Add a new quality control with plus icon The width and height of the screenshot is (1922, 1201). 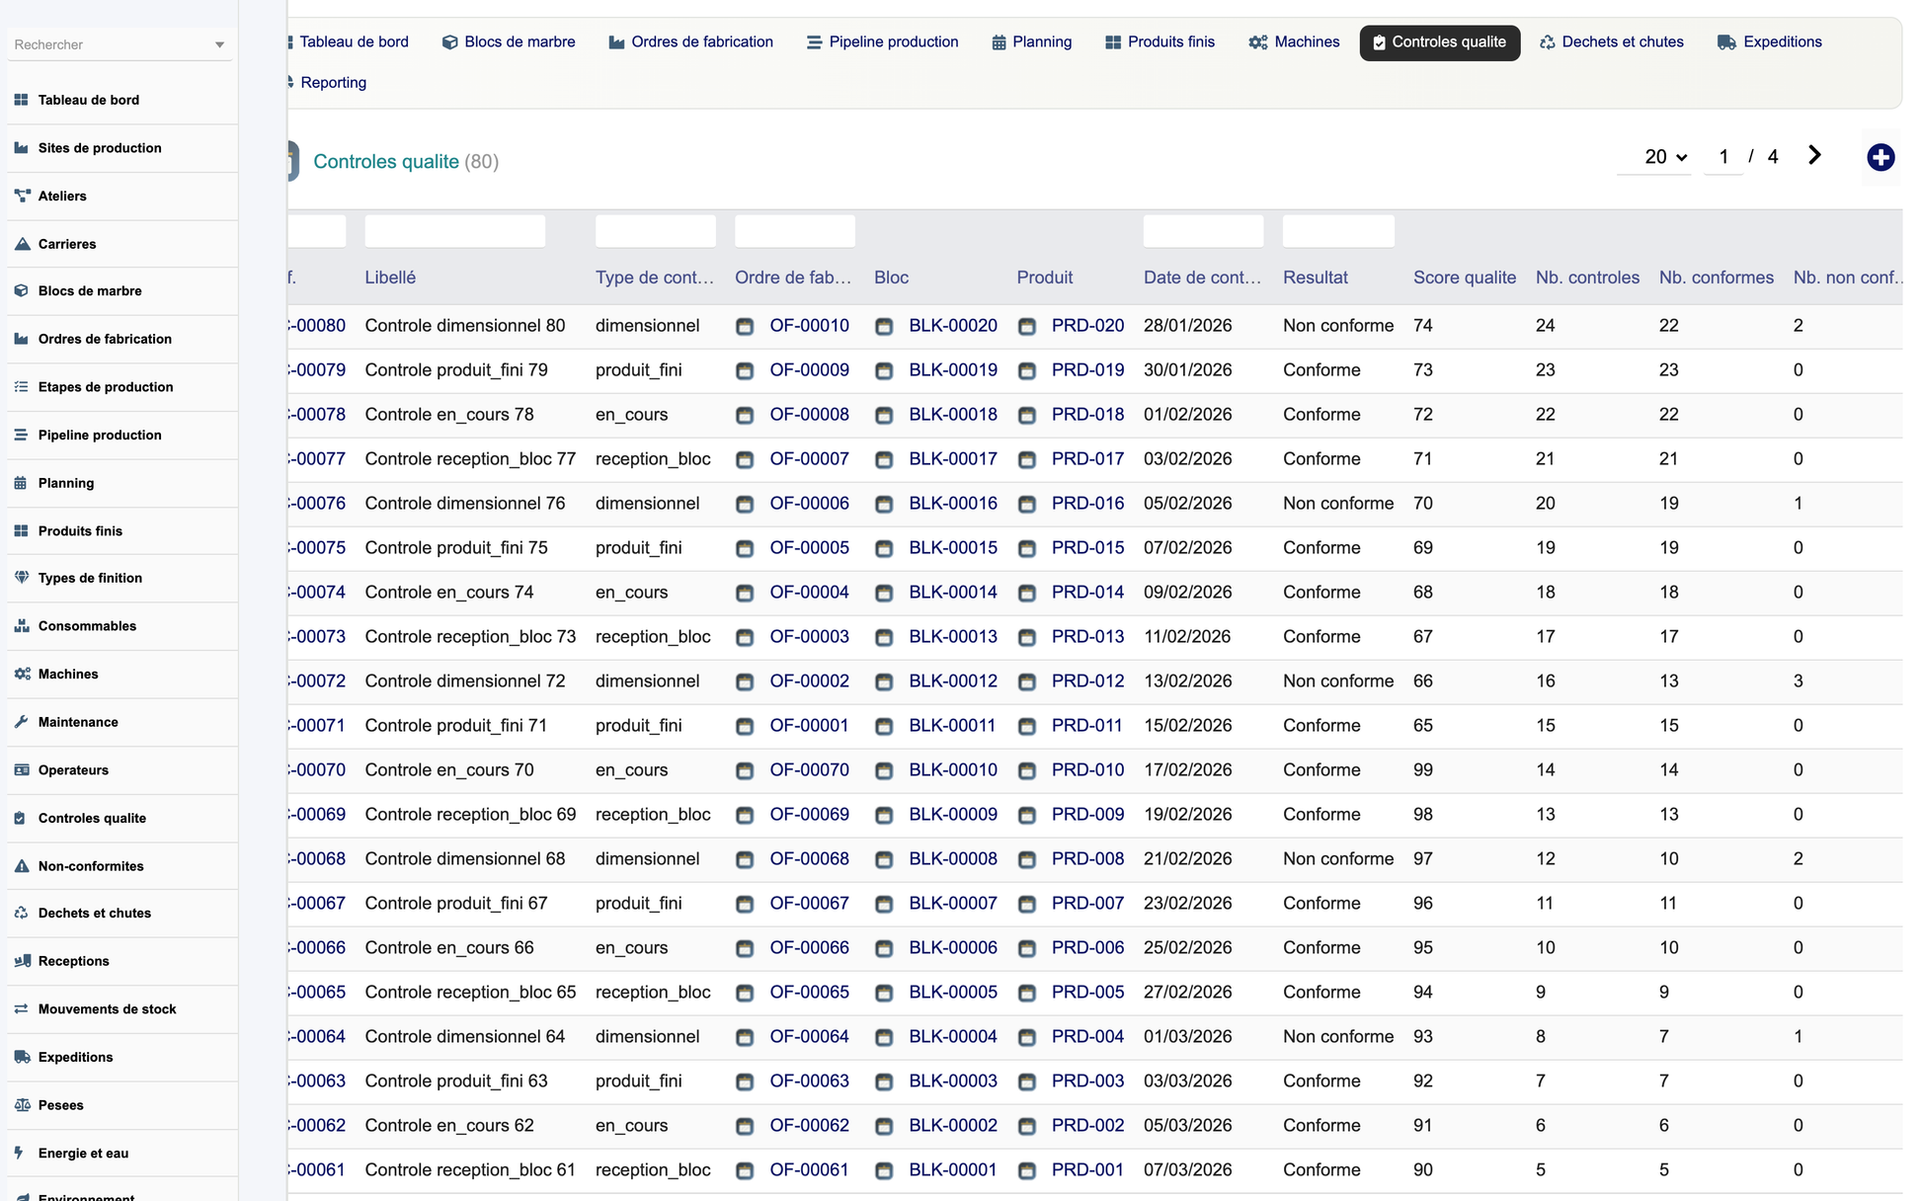1881,157
